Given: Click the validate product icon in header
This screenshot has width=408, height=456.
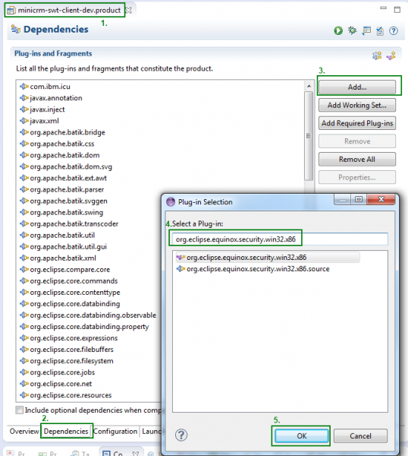Looking at the screenshot, I should coord(380,30).
